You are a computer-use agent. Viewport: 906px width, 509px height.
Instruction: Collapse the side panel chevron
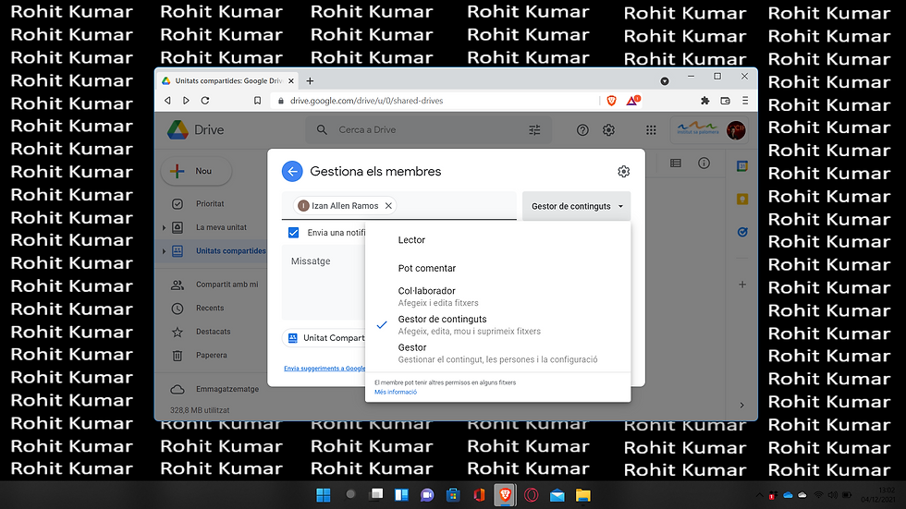(x=741, y=406)
